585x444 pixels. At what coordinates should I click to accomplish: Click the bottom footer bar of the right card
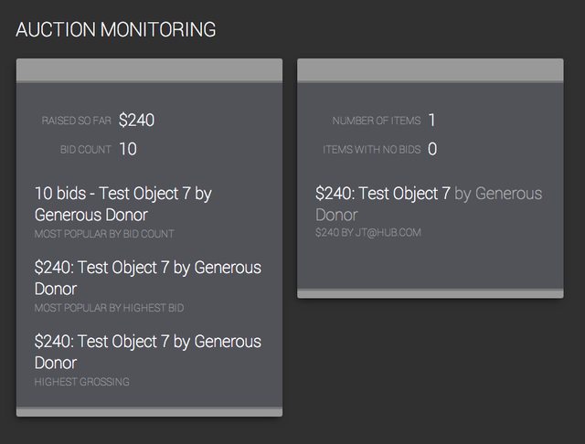(x=430, y=293)
